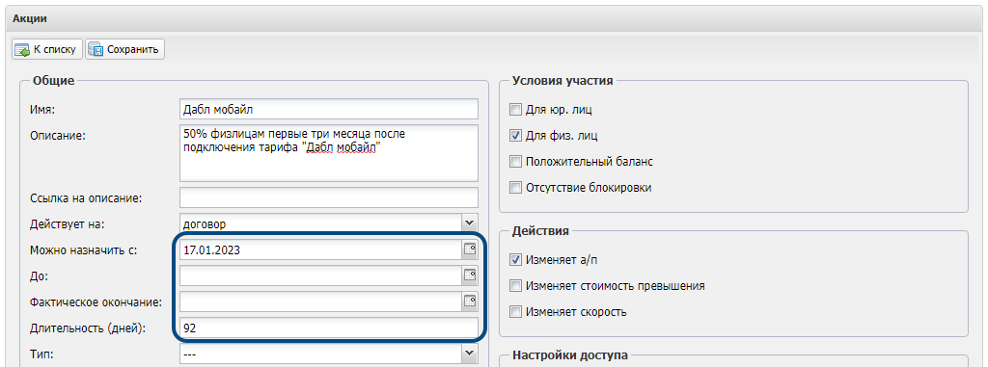Click the 'Настройки доступа' group label
Image resolution: width=988 pixels, height=367 pixels.
tap(569, 355)
